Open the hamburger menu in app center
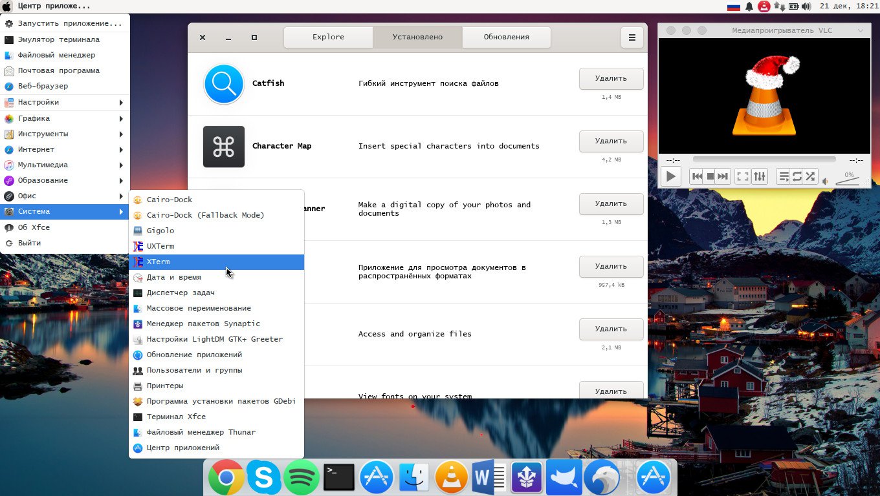Screen dimensions: 880x496 point(632,37)
